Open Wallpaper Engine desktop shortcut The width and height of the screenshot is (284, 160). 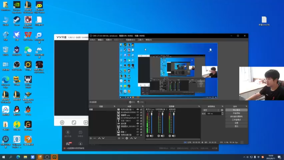pyautogui.click(x=17, y=142)
